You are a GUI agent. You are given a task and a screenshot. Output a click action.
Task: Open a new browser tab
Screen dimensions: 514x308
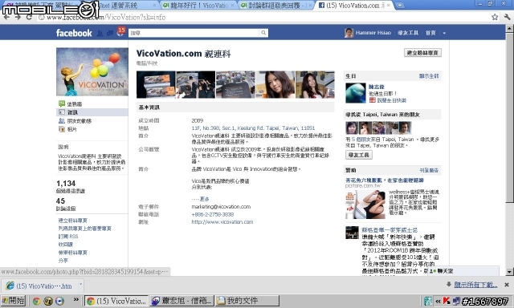tap(400, 6)
